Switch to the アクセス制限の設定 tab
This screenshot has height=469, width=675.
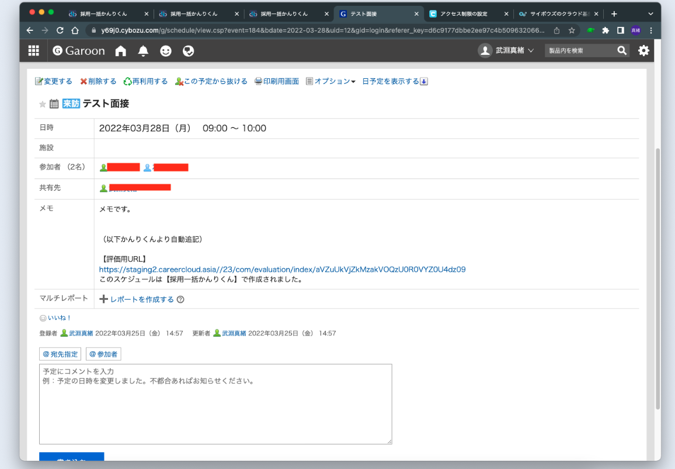[x=463, y=13]
